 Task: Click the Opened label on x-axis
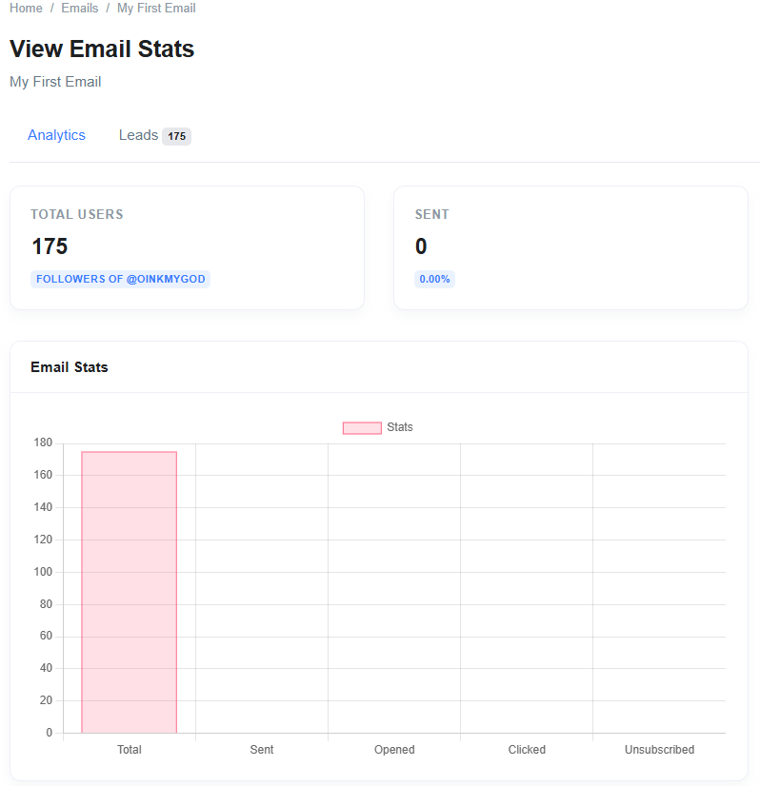[394, 750]
